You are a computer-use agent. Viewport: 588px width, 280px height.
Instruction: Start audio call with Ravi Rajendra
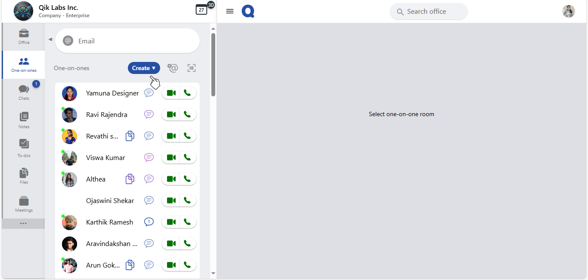coord(187,114)
